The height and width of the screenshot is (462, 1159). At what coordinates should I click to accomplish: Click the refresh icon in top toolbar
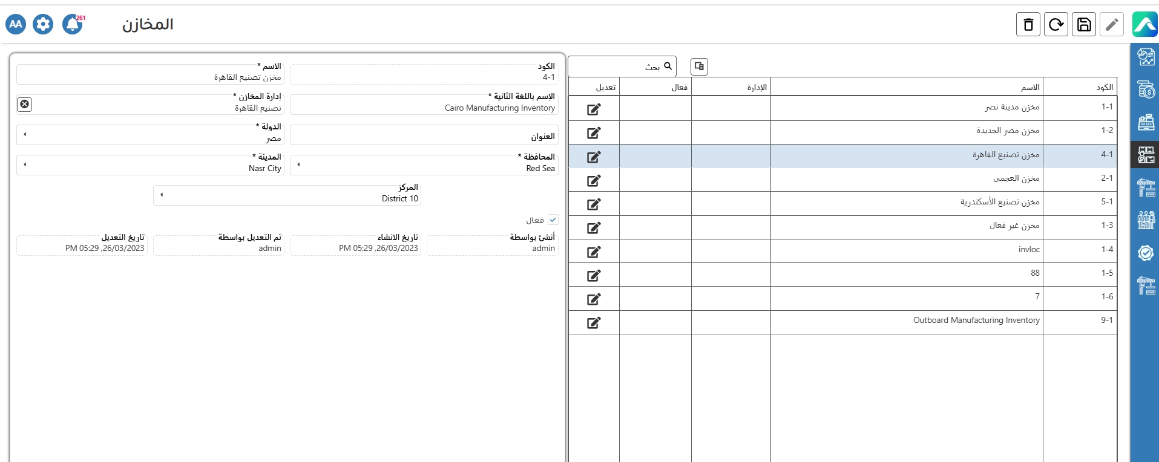tap(1056, 25)
